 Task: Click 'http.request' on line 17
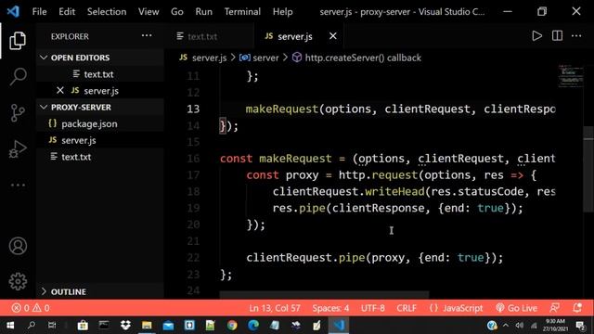click(378, 175)
